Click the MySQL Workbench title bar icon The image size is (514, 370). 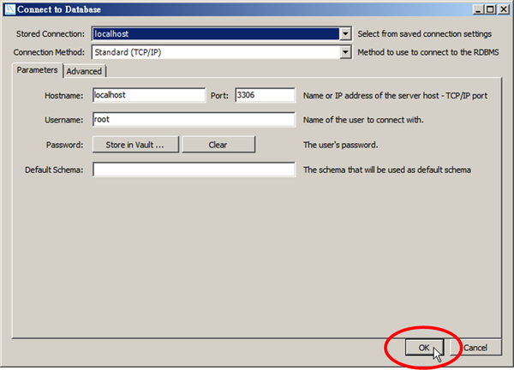pos(9,9)
